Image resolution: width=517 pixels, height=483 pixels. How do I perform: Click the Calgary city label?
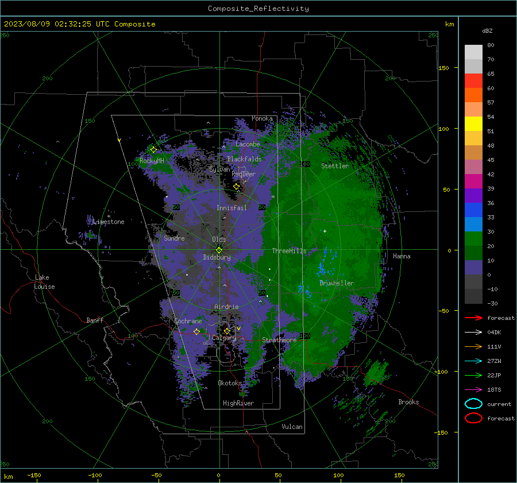[x=224, y=338]
